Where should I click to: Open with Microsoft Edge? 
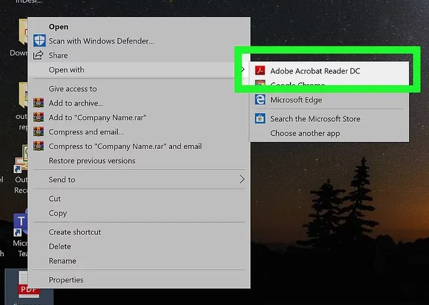pyautogui.click(x=329, y=100)
